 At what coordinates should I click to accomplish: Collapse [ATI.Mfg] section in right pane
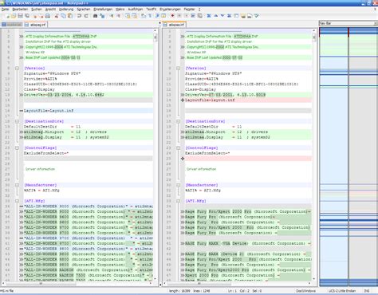pos(179,201)
